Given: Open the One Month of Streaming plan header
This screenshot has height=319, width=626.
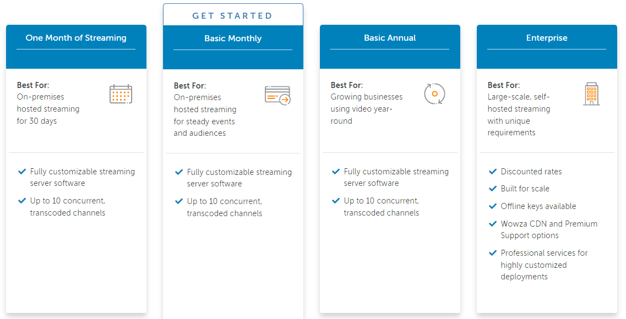Looking at the screenshot, I should click(76, 38).
